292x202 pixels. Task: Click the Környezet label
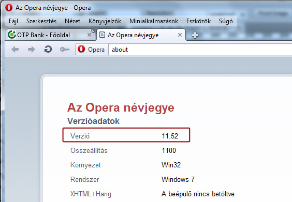pos(85,165)
